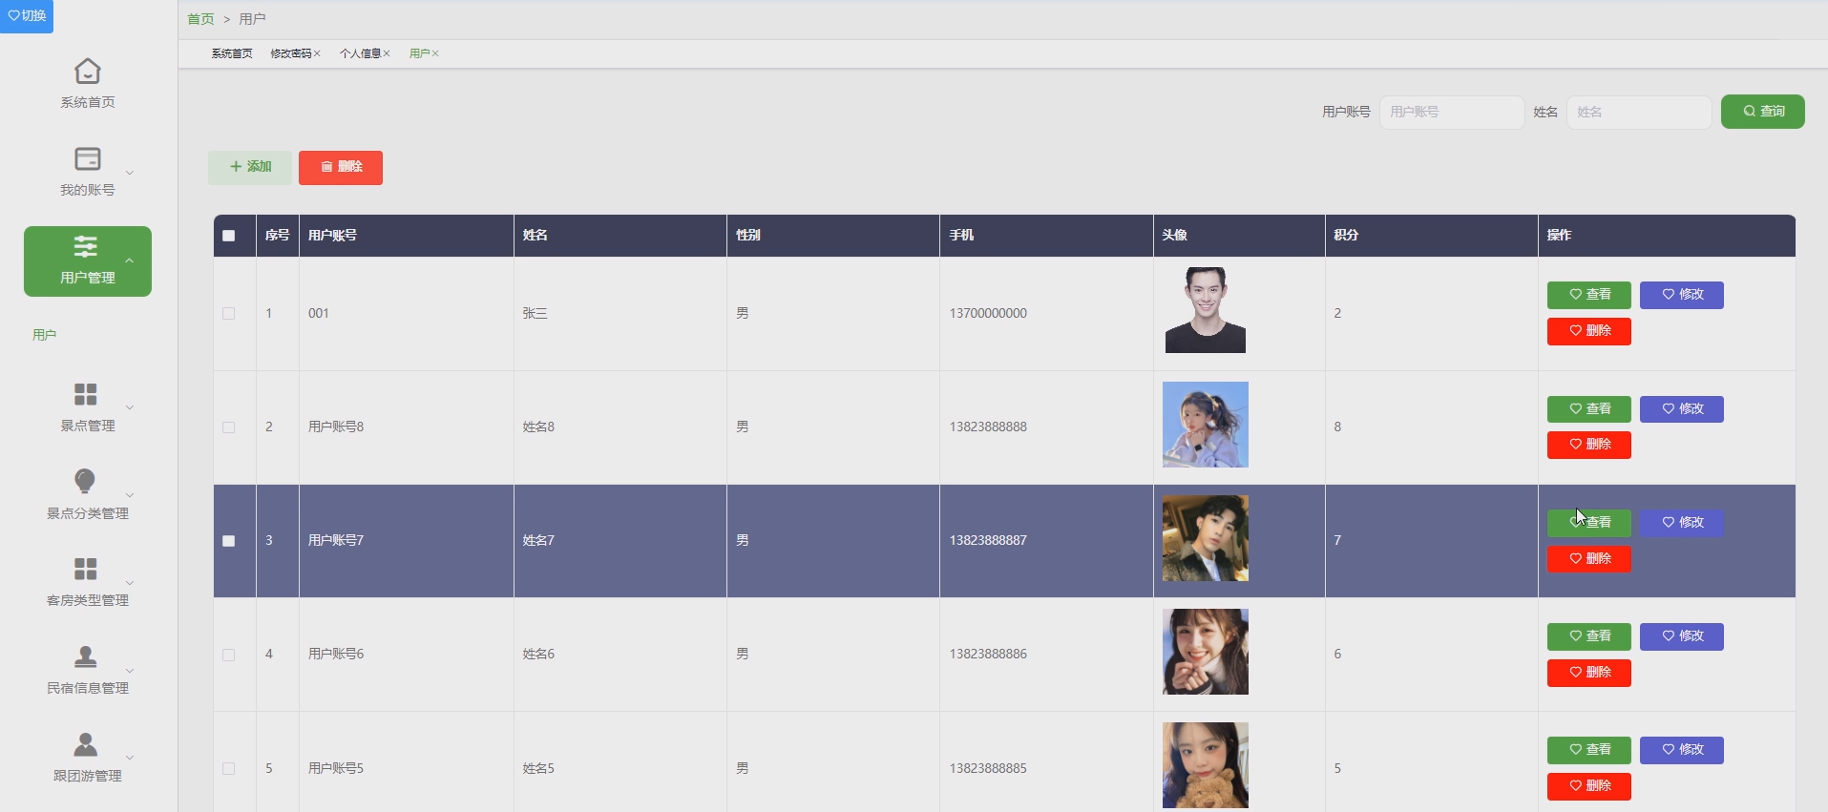The image size is (1828, 812).
Task: Go to 首页 breadcrumb link
Action: pyautogui.click(x=200, y=19)
